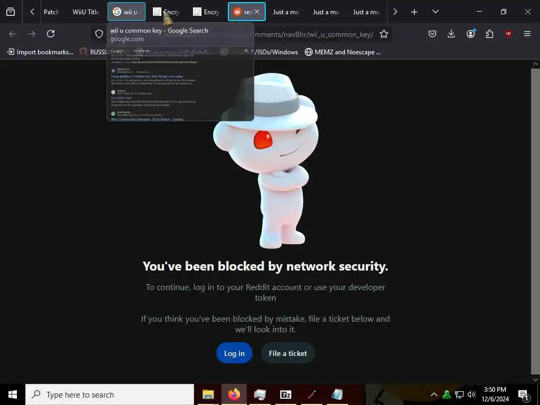The width and height of the screenshot is (540, 405).
Task: Go forward to next page
Action: pyautogui.click(x=32, y=34)
